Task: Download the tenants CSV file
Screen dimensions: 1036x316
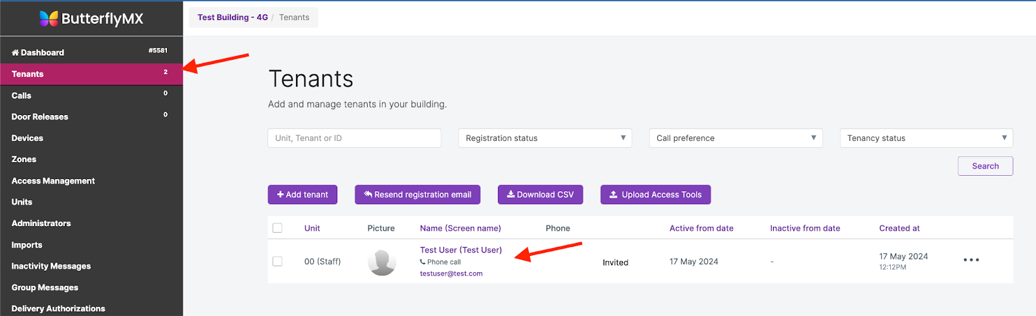Action: coord(540,195)
